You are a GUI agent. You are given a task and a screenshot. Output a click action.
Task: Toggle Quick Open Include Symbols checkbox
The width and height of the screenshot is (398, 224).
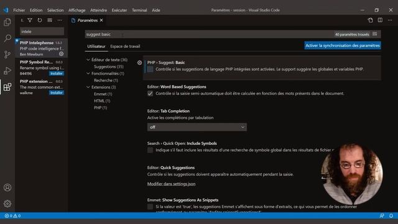tap(150, 150)
